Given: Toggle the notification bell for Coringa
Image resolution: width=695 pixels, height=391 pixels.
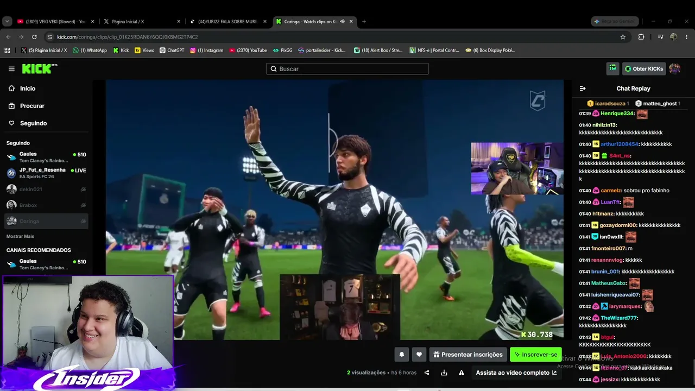Looking at the screenshot, I should [402, 355].
